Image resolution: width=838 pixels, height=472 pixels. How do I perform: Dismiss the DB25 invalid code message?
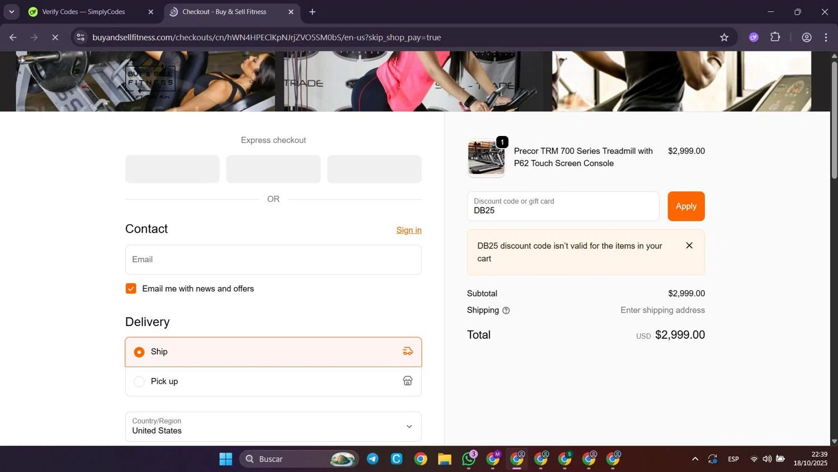pos(689,246)
